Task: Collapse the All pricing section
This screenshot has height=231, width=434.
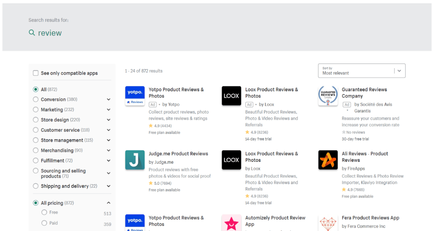Action: click(108, 203)
